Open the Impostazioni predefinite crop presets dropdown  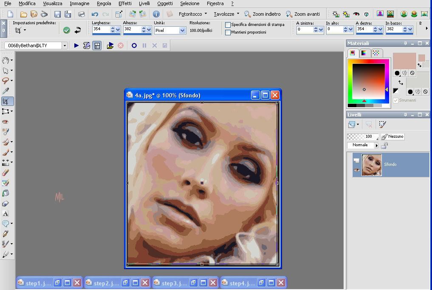pos(25,30)
